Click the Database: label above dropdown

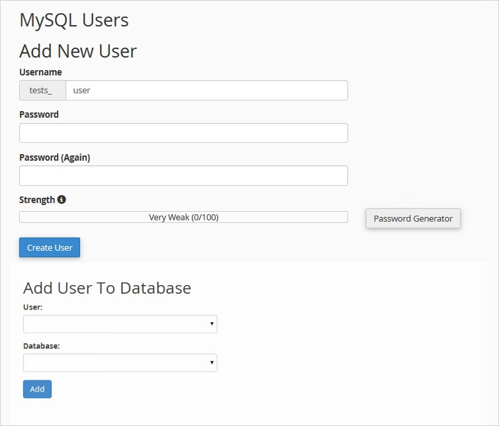click(x=41, y=345)
